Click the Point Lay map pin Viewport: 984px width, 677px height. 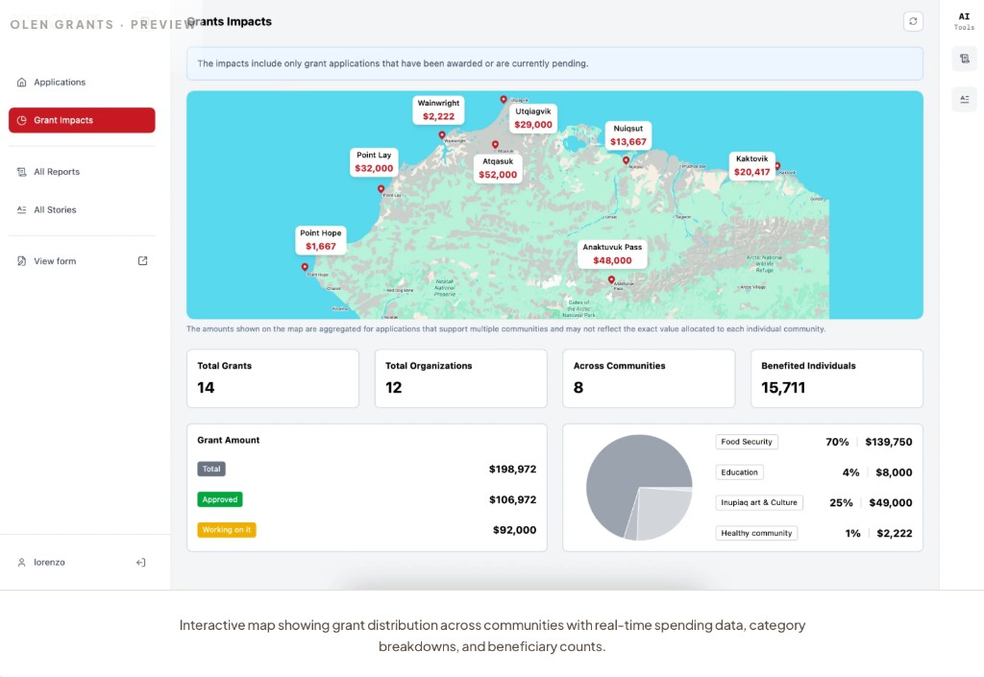381,188
